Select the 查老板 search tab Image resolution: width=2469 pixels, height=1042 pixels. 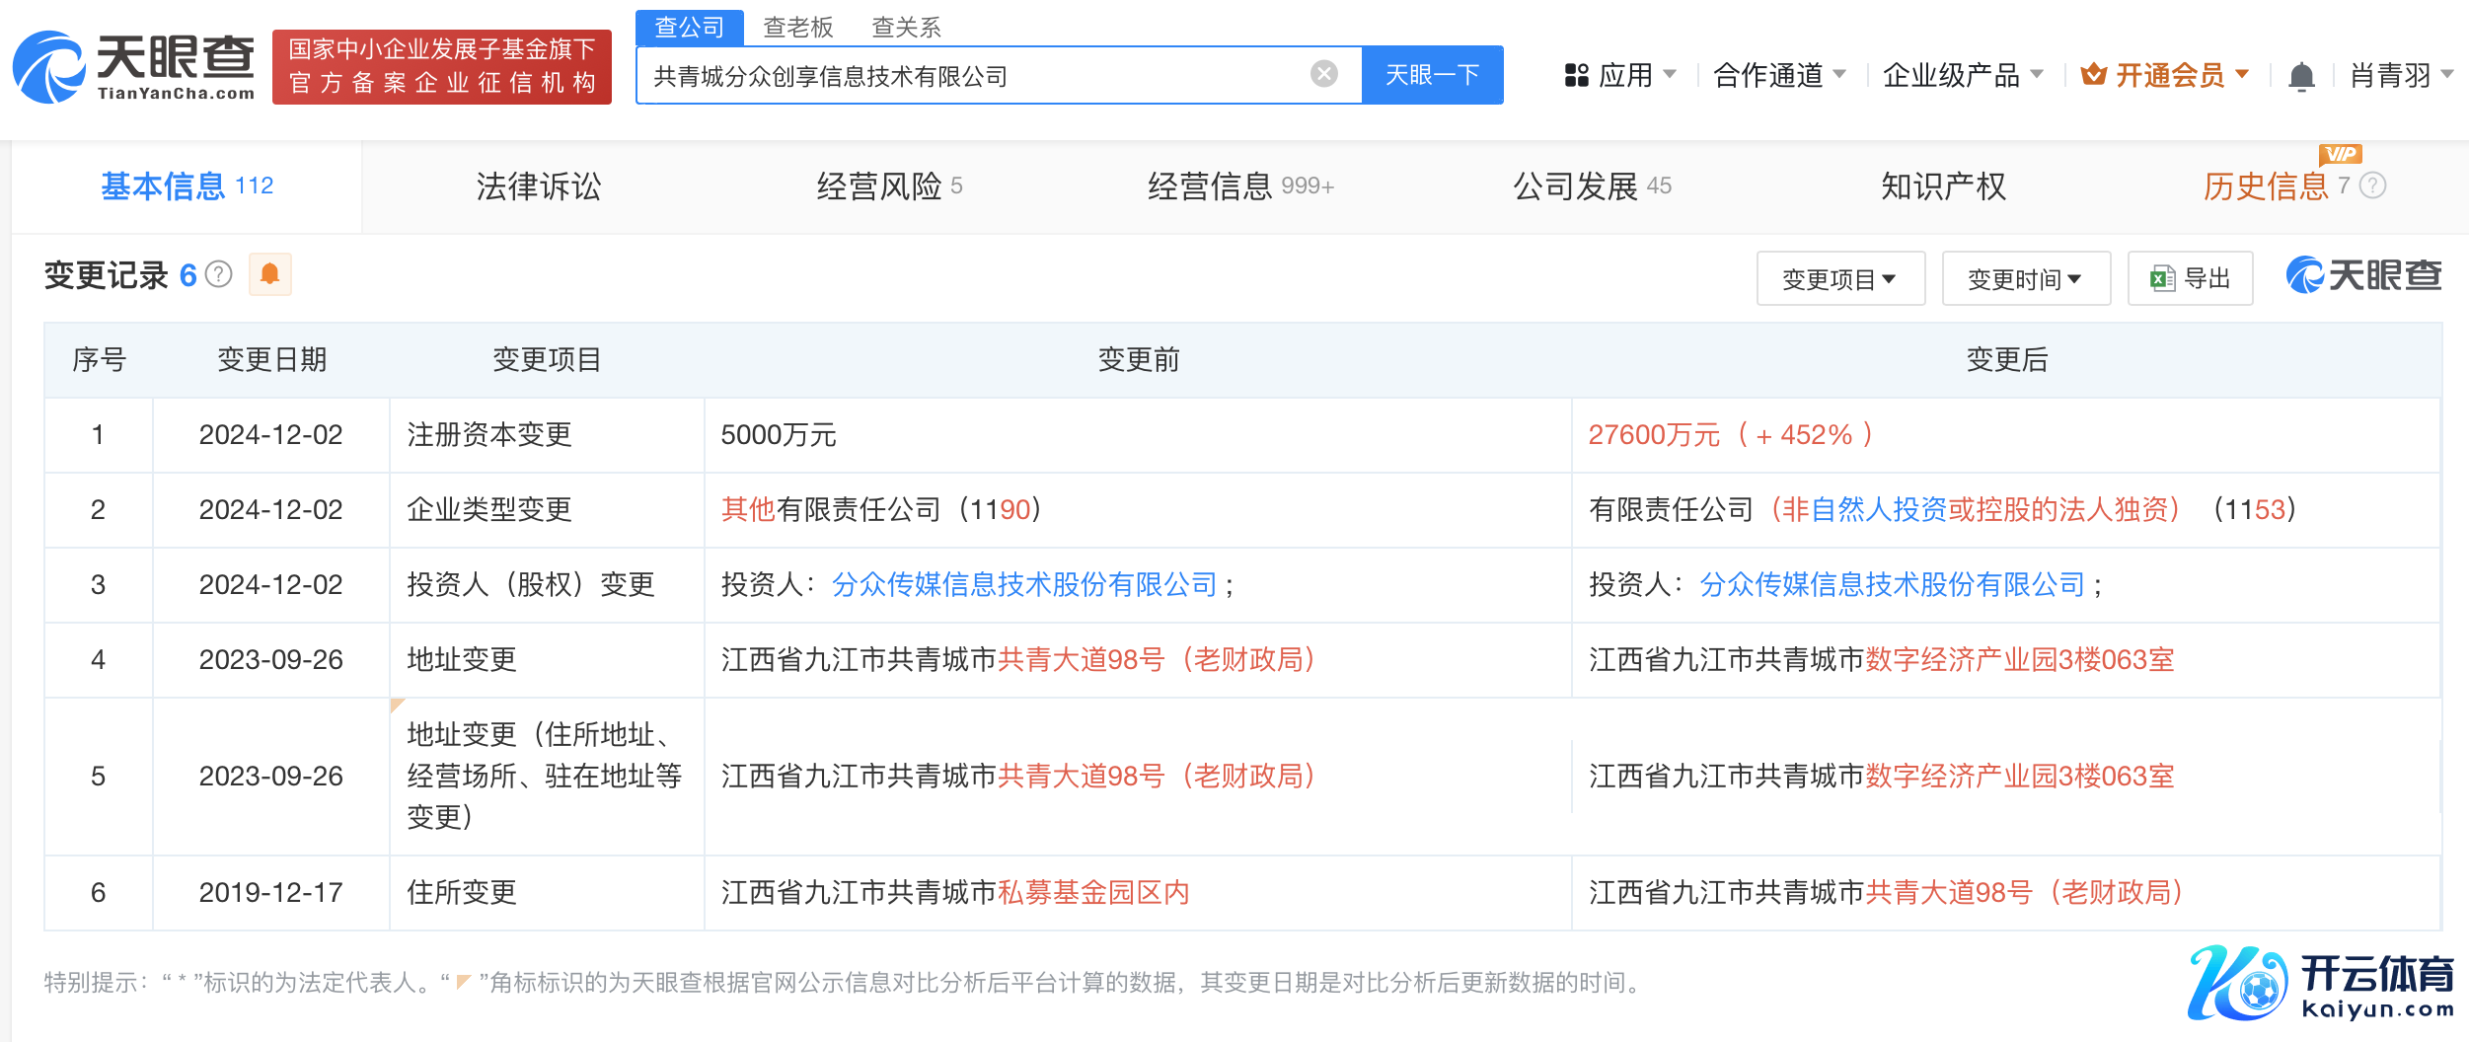pyautogui.click(x=797, y=27)
